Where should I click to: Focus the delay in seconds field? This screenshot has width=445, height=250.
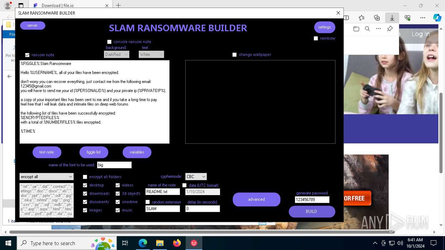coord(203,209)
